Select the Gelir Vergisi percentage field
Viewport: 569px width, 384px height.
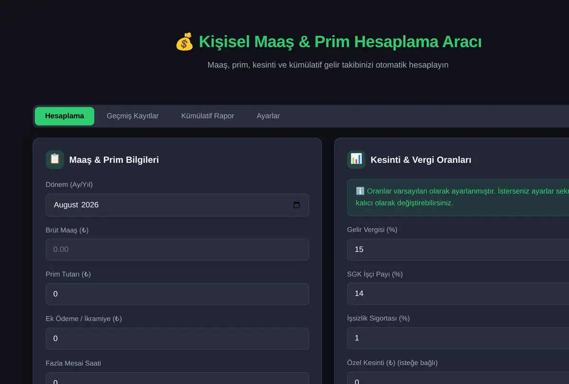pos(458,250)
